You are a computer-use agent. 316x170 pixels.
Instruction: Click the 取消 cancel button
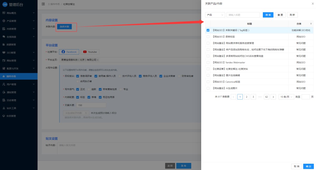(297, 166)
